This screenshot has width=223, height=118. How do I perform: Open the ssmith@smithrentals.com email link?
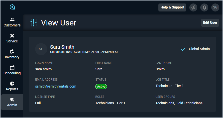[56, 86]
